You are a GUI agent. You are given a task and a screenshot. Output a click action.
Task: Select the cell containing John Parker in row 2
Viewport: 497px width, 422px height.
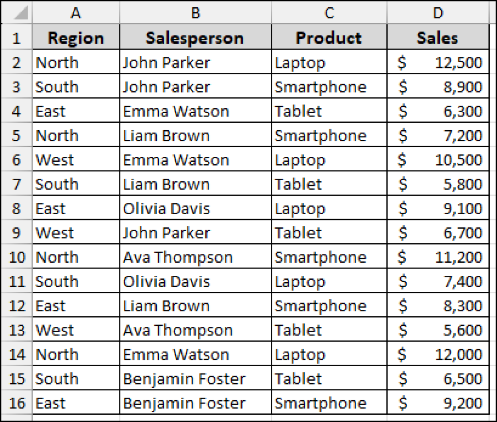(x=195, y=62)
